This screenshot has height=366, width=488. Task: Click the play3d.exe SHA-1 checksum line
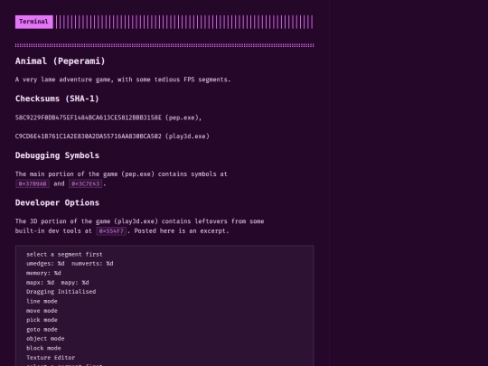[112, 136]
